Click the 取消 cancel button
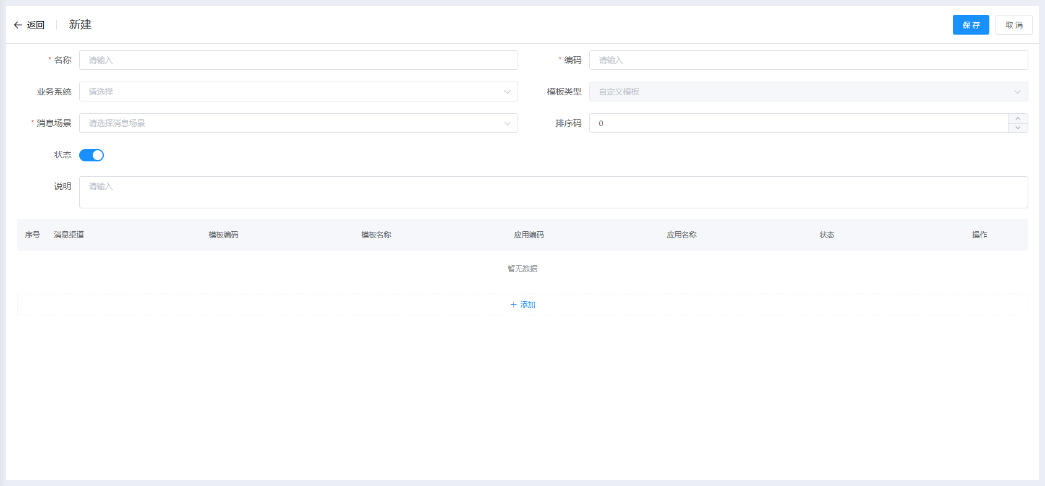Image resolution: width=1045 pixels, height=486 pixels. click(x=1013, y=25)
